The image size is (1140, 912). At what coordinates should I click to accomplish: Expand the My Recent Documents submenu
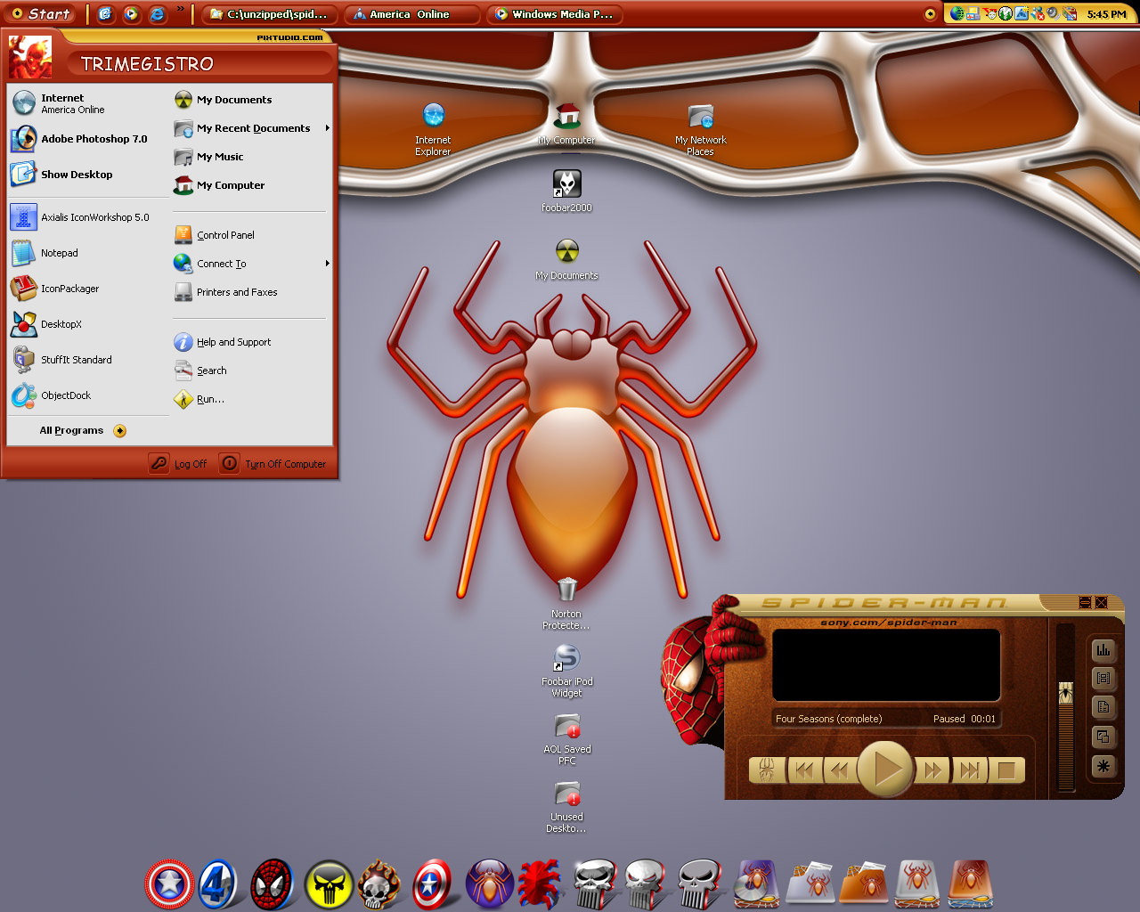(252, 128)
